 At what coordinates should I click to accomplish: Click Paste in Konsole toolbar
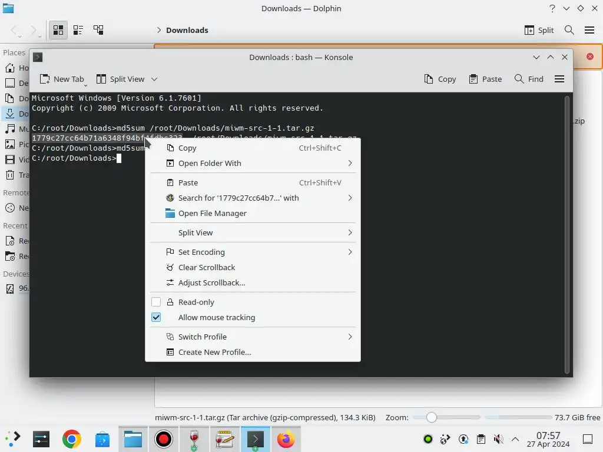coord(485,79)
